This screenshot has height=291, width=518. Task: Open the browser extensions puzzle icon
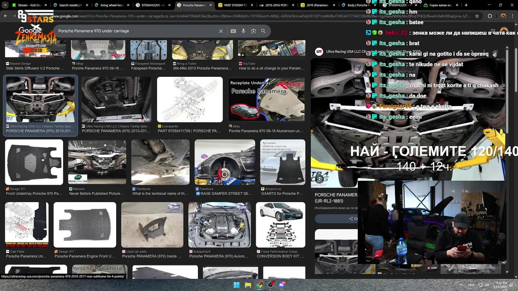pyautogui.click(x=490, y=16)
